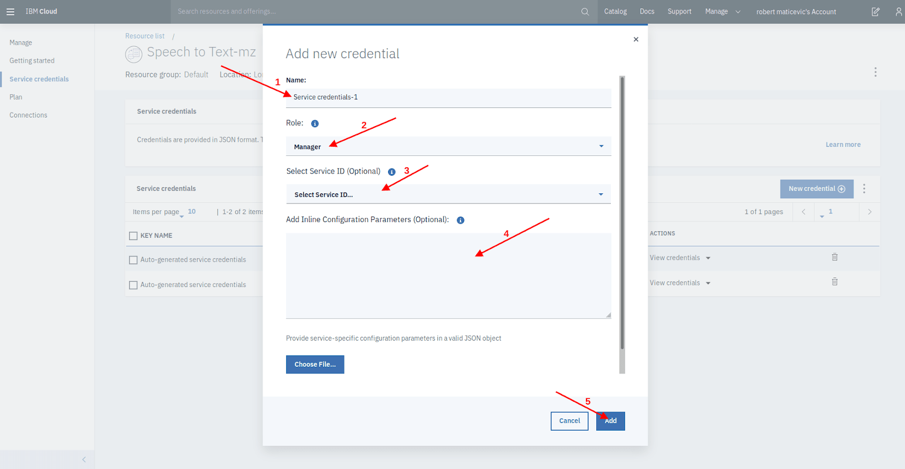Screen dimensions: 905x469
Task: Expand the Manage menu in header
Action: coord(722,11)
